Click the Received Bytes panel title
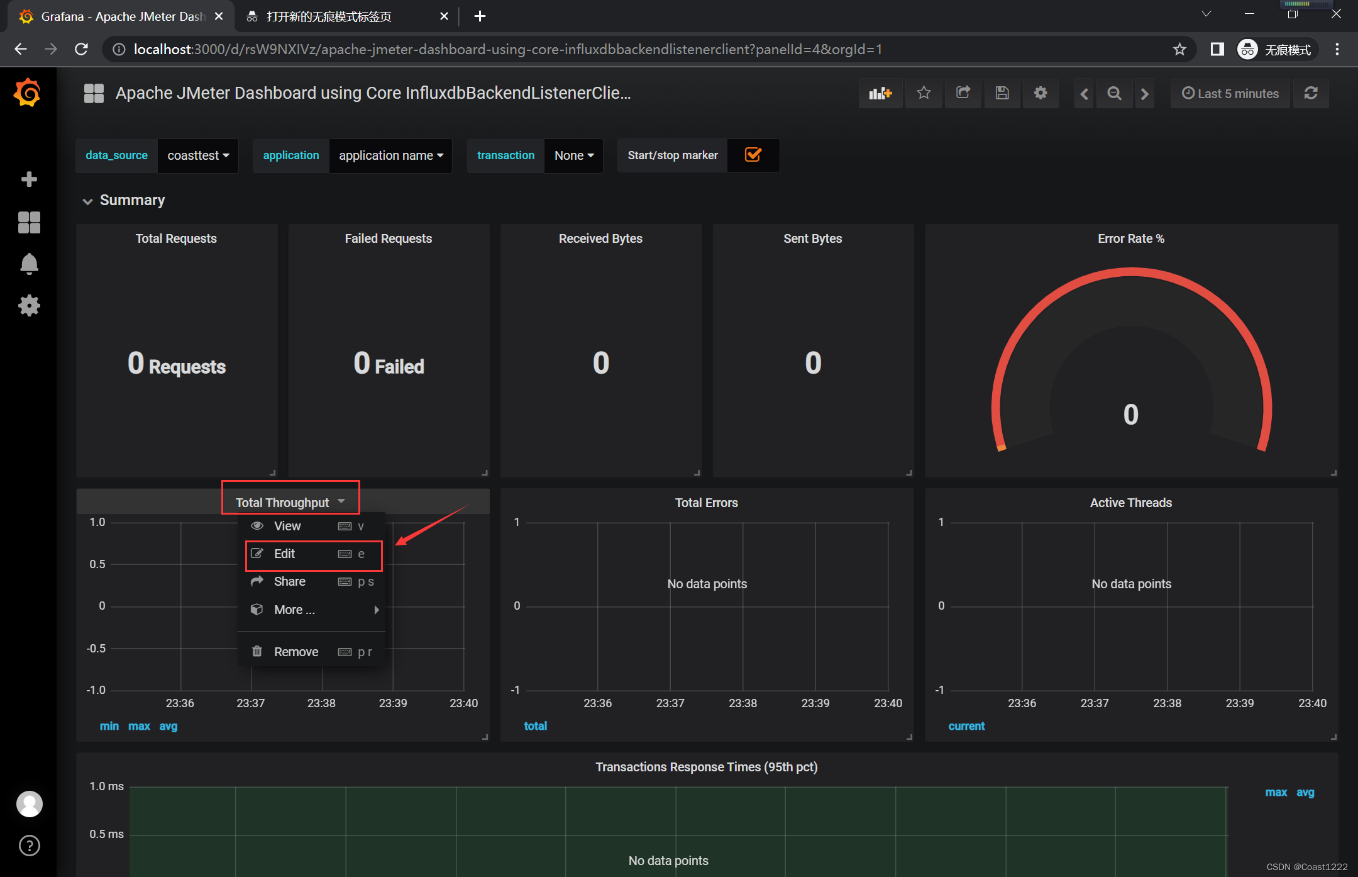Image resolution: width=1358 pixels, height=877 pixels. [600, 238]
